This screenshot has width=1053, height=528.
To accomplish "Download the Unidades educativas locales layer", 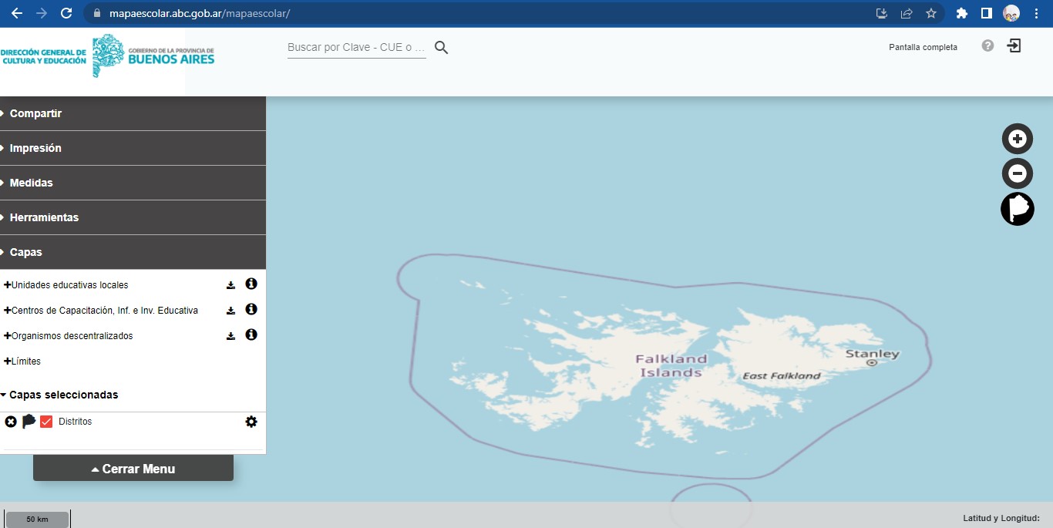I will coord(230,285).
